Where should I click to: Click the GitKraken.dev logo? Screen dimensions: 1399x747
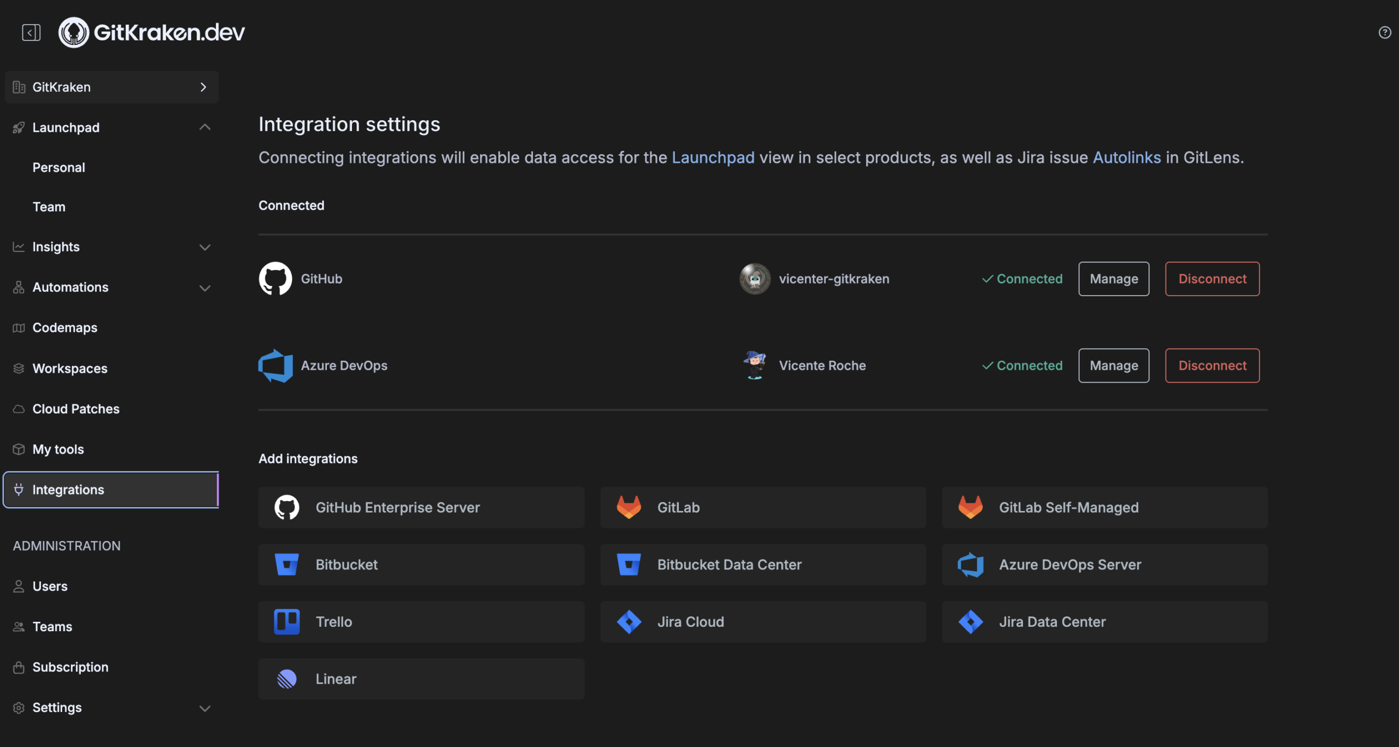(x=151, y=32)
